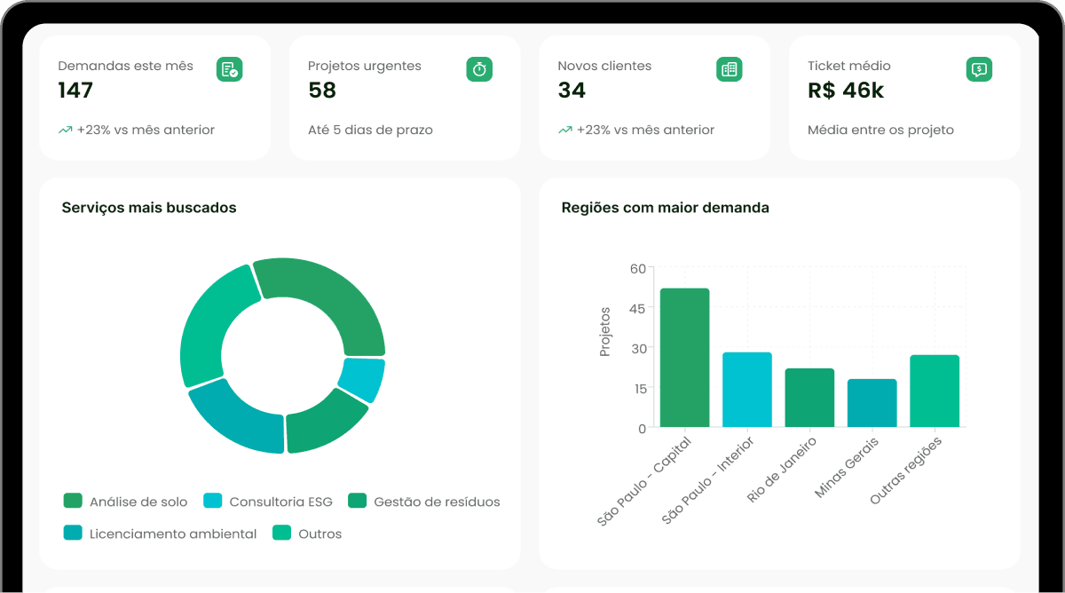Click the trend arrow under Novos clientes

[x=564, y=130]
